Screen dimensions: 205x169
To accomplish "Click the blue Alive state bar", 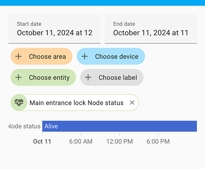I will [119, 126].
